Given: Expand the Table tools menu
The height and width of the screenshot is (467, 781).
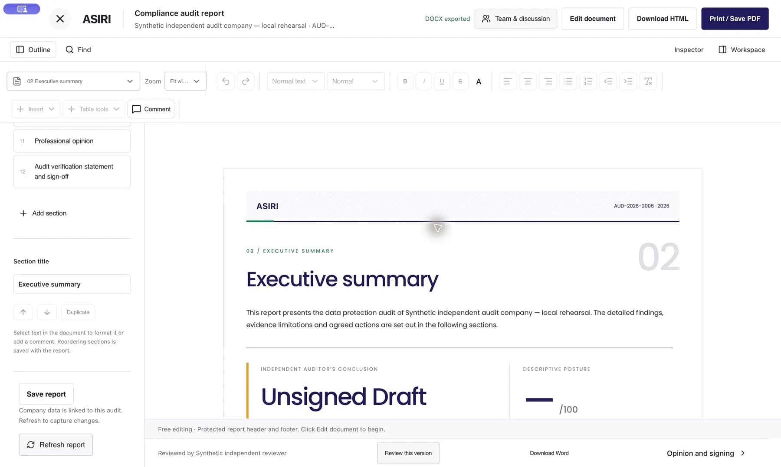Looking at the screenshot, I should coord(94,109).
